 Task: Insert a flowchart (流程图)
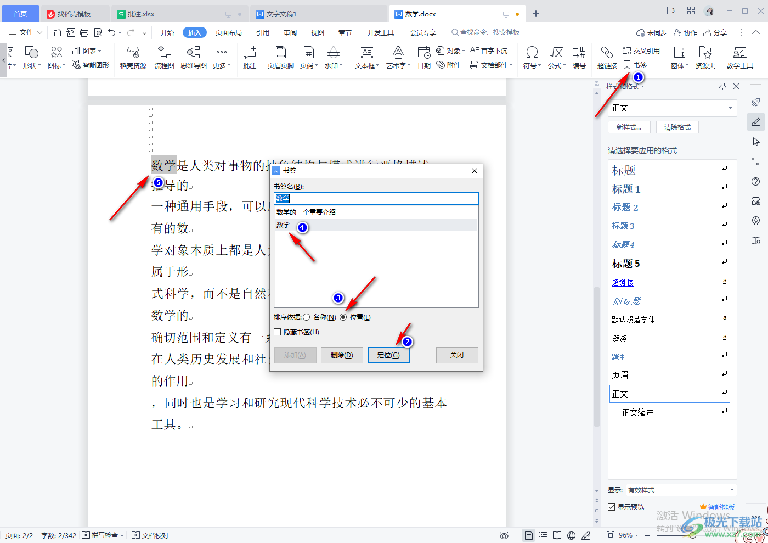pos(164,58)
